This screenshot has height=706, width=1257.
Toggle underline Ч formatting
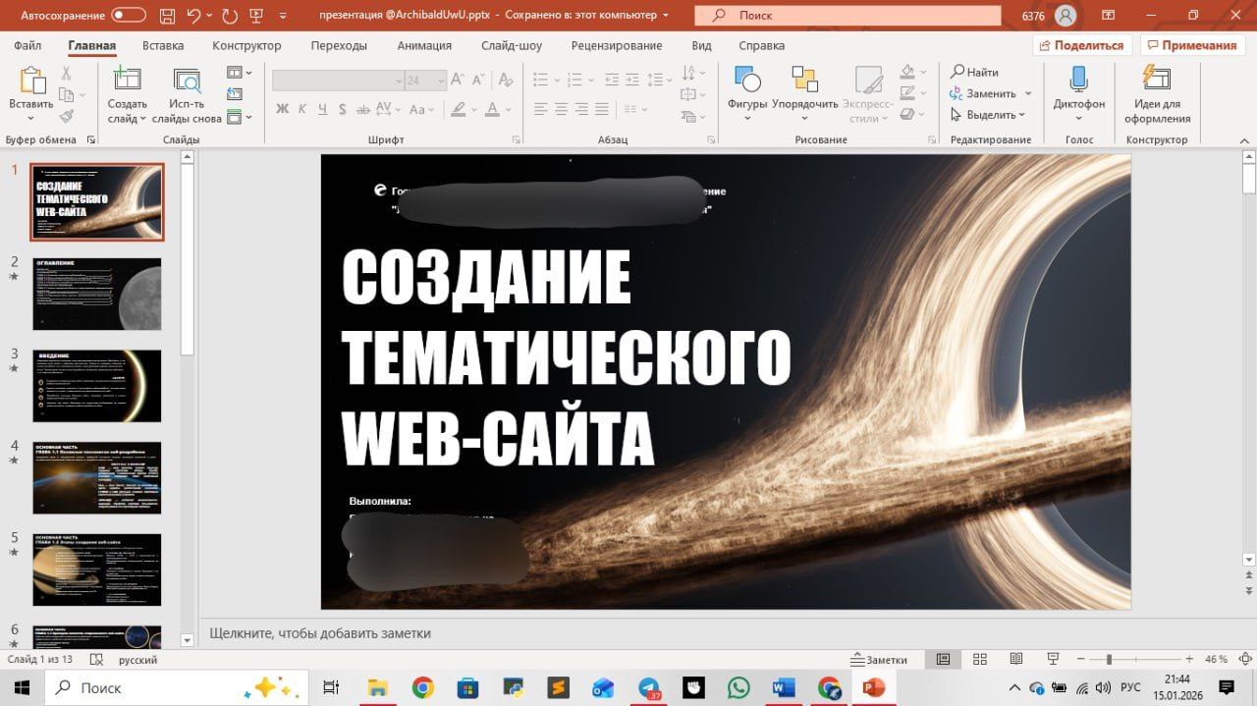click(x=322, y=109)
